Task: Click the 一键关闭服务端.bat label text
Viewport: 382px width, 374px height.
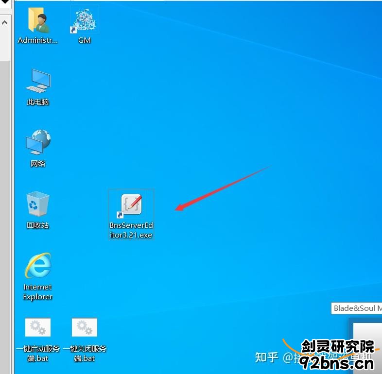Action: [x=85, y=353]
